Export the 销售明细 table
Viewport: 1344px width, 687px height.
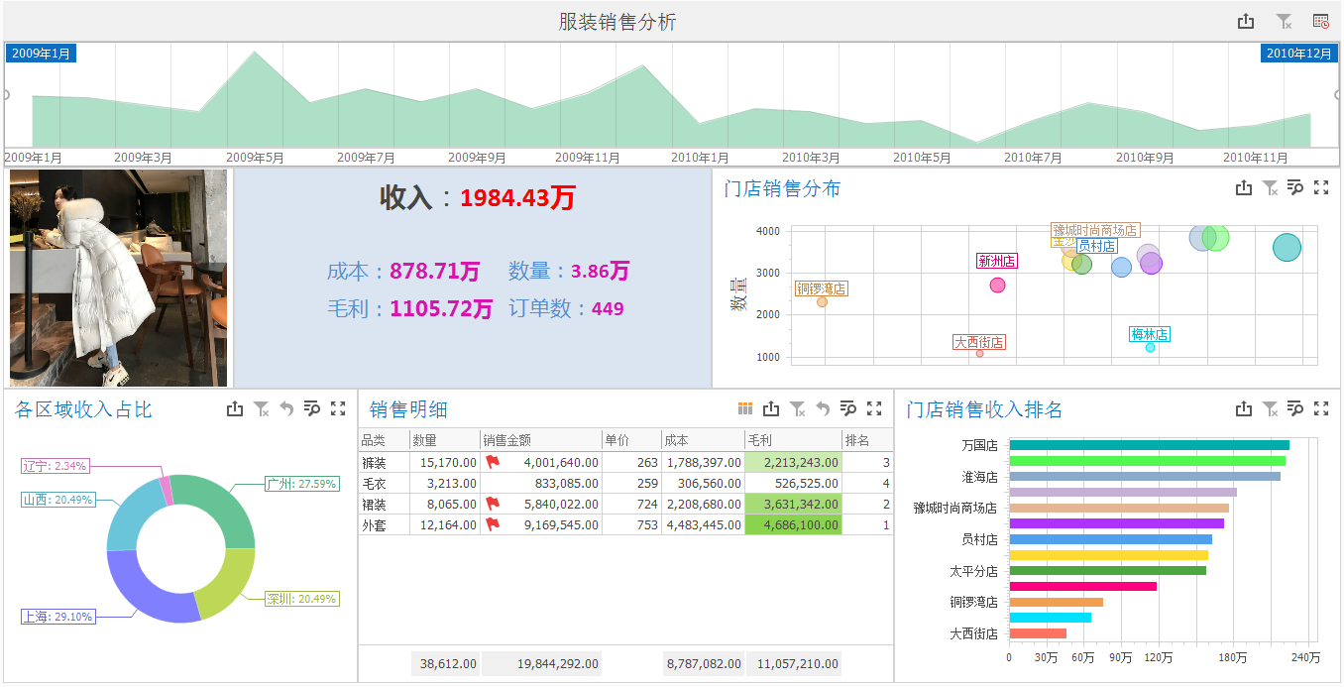tap(771, 408)
